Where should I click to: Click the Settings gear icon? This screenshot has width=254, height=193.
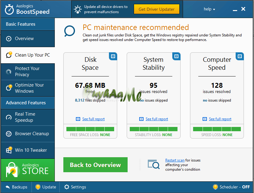click(x=67, y=187)
